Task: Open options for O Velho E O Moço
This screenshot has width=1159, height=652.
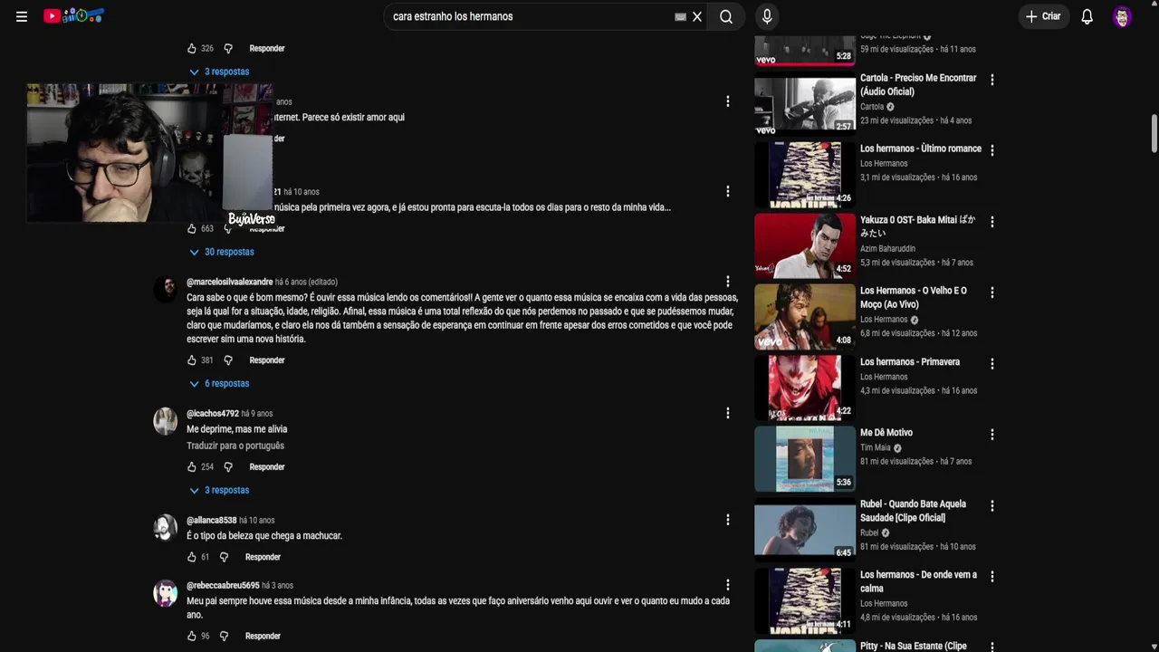Action: 992,292
